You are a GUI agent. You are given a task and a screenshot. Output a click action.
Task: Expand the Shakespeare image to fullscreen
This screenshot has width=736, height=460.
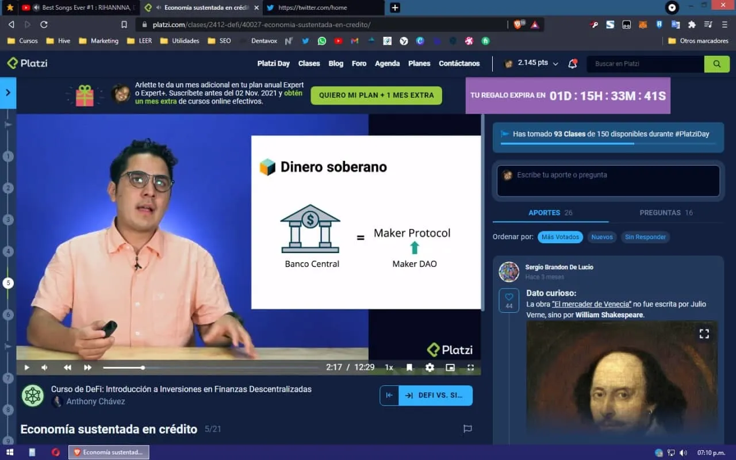(704, 333)
